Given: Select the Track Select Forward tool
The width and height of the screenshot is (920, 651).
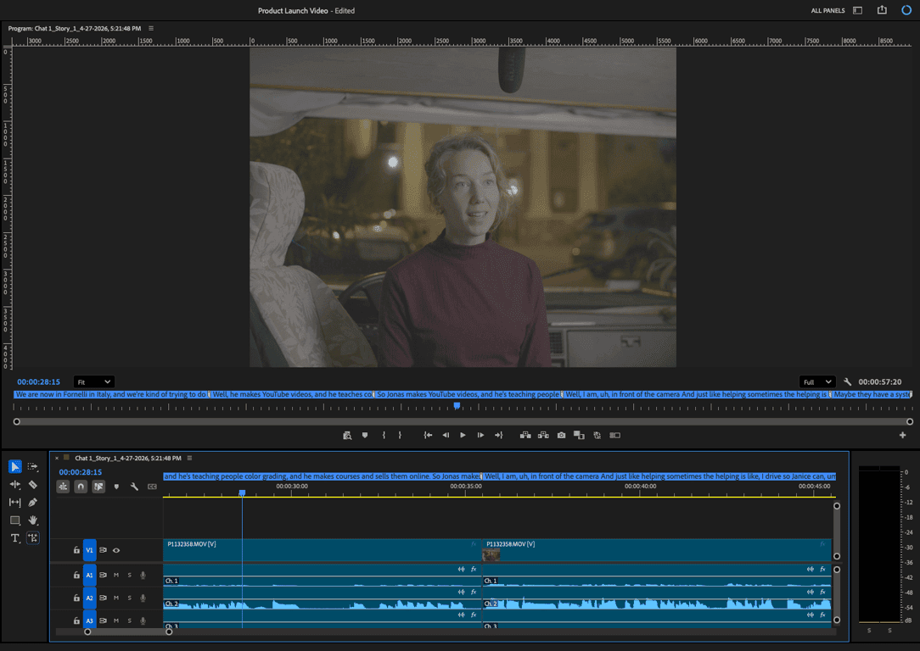Looking at the screenshot, I should (x=32, y=467).
